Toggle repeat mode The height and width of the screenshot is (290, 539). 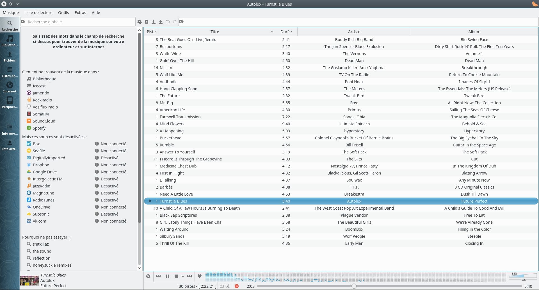pyautogui.click(x=222, y=286)
